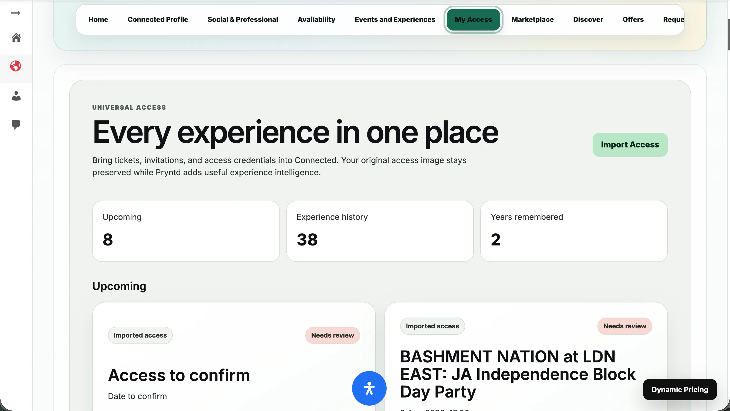Expand the sidebar with the arrow icon
Viewport: 730px width, 411px height.
click(16, 13)
